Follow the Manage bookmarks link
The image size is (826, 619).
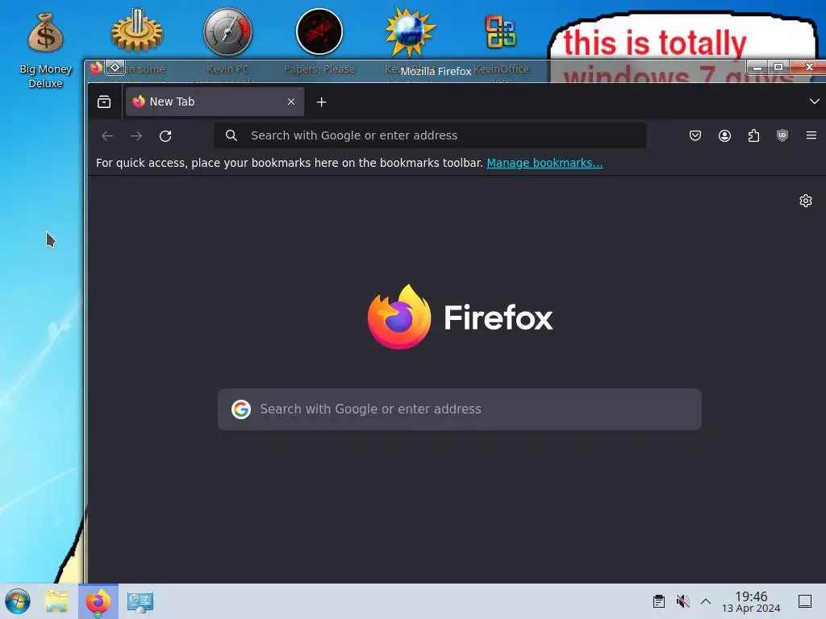click(x=544, y=163)
